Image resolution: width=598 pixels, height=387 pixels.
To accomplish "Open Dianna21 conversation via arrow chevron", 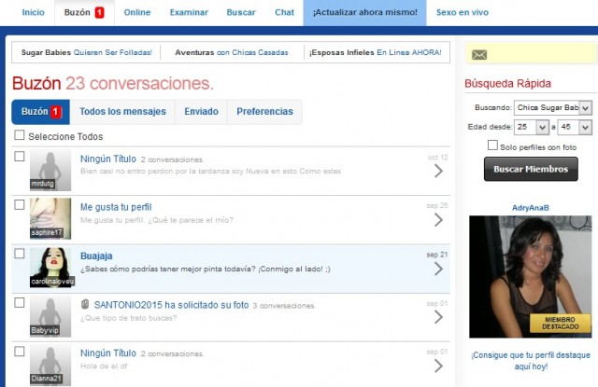I will (438, 366).
